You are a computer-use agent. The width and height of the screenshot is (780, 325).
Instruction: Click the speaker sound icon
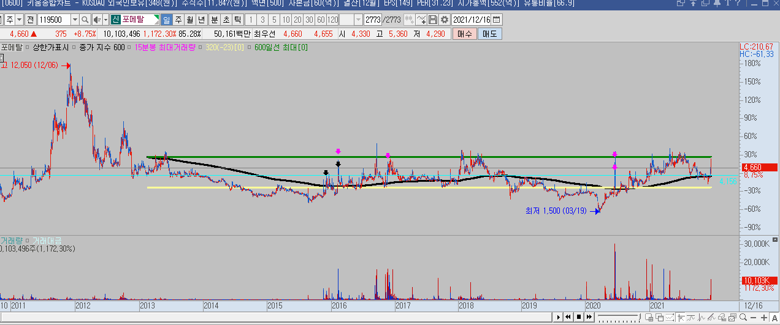click(97, 20)
